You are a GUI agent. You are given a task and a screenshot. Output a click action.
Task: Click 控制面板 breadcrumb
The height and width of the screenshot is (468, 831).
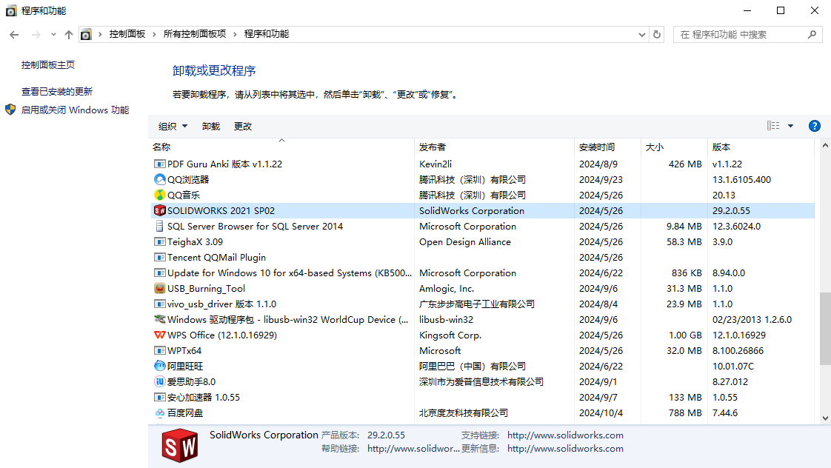(x=127, y=34)
